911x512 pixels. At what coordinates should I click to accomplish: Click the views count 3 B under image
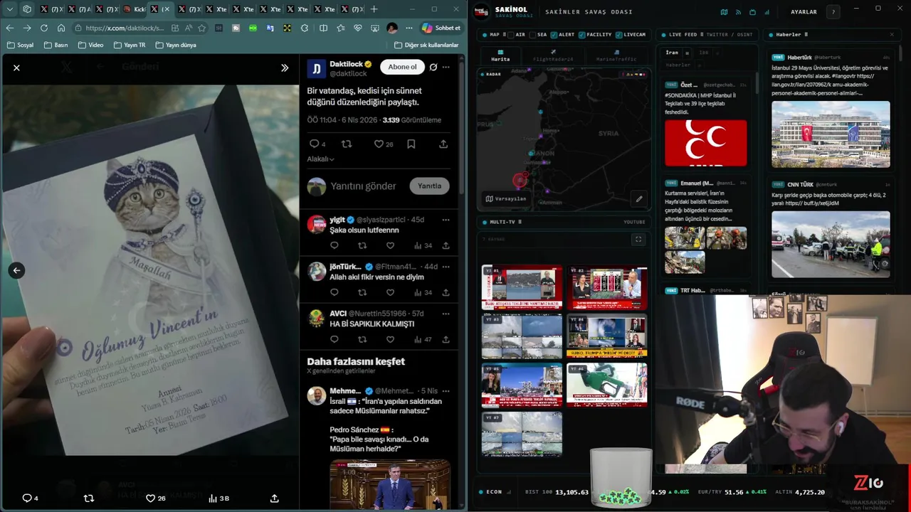coord(218,498)
